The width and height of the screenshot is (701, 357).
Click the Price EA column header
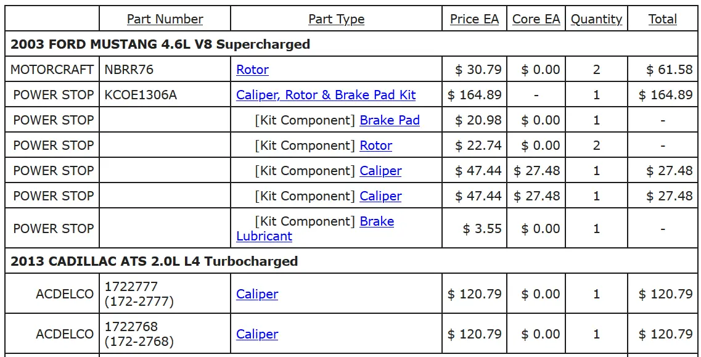[x=474, y=19]
